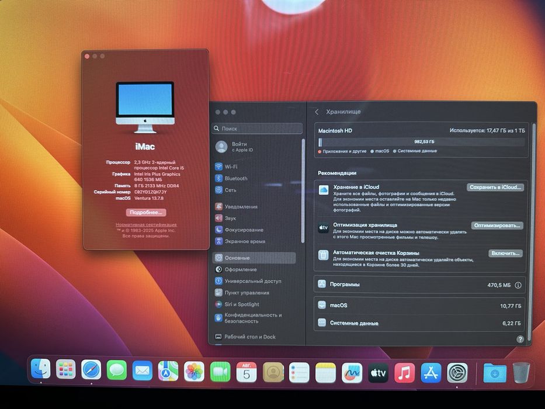Open Photos app in the Dock

(194, 372)
